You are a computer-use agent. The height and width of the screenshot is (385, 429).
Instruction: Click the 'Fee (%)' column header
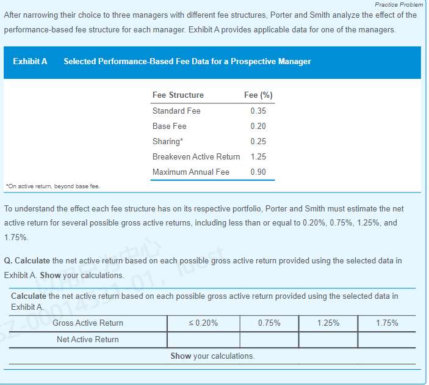pos(258,95)
